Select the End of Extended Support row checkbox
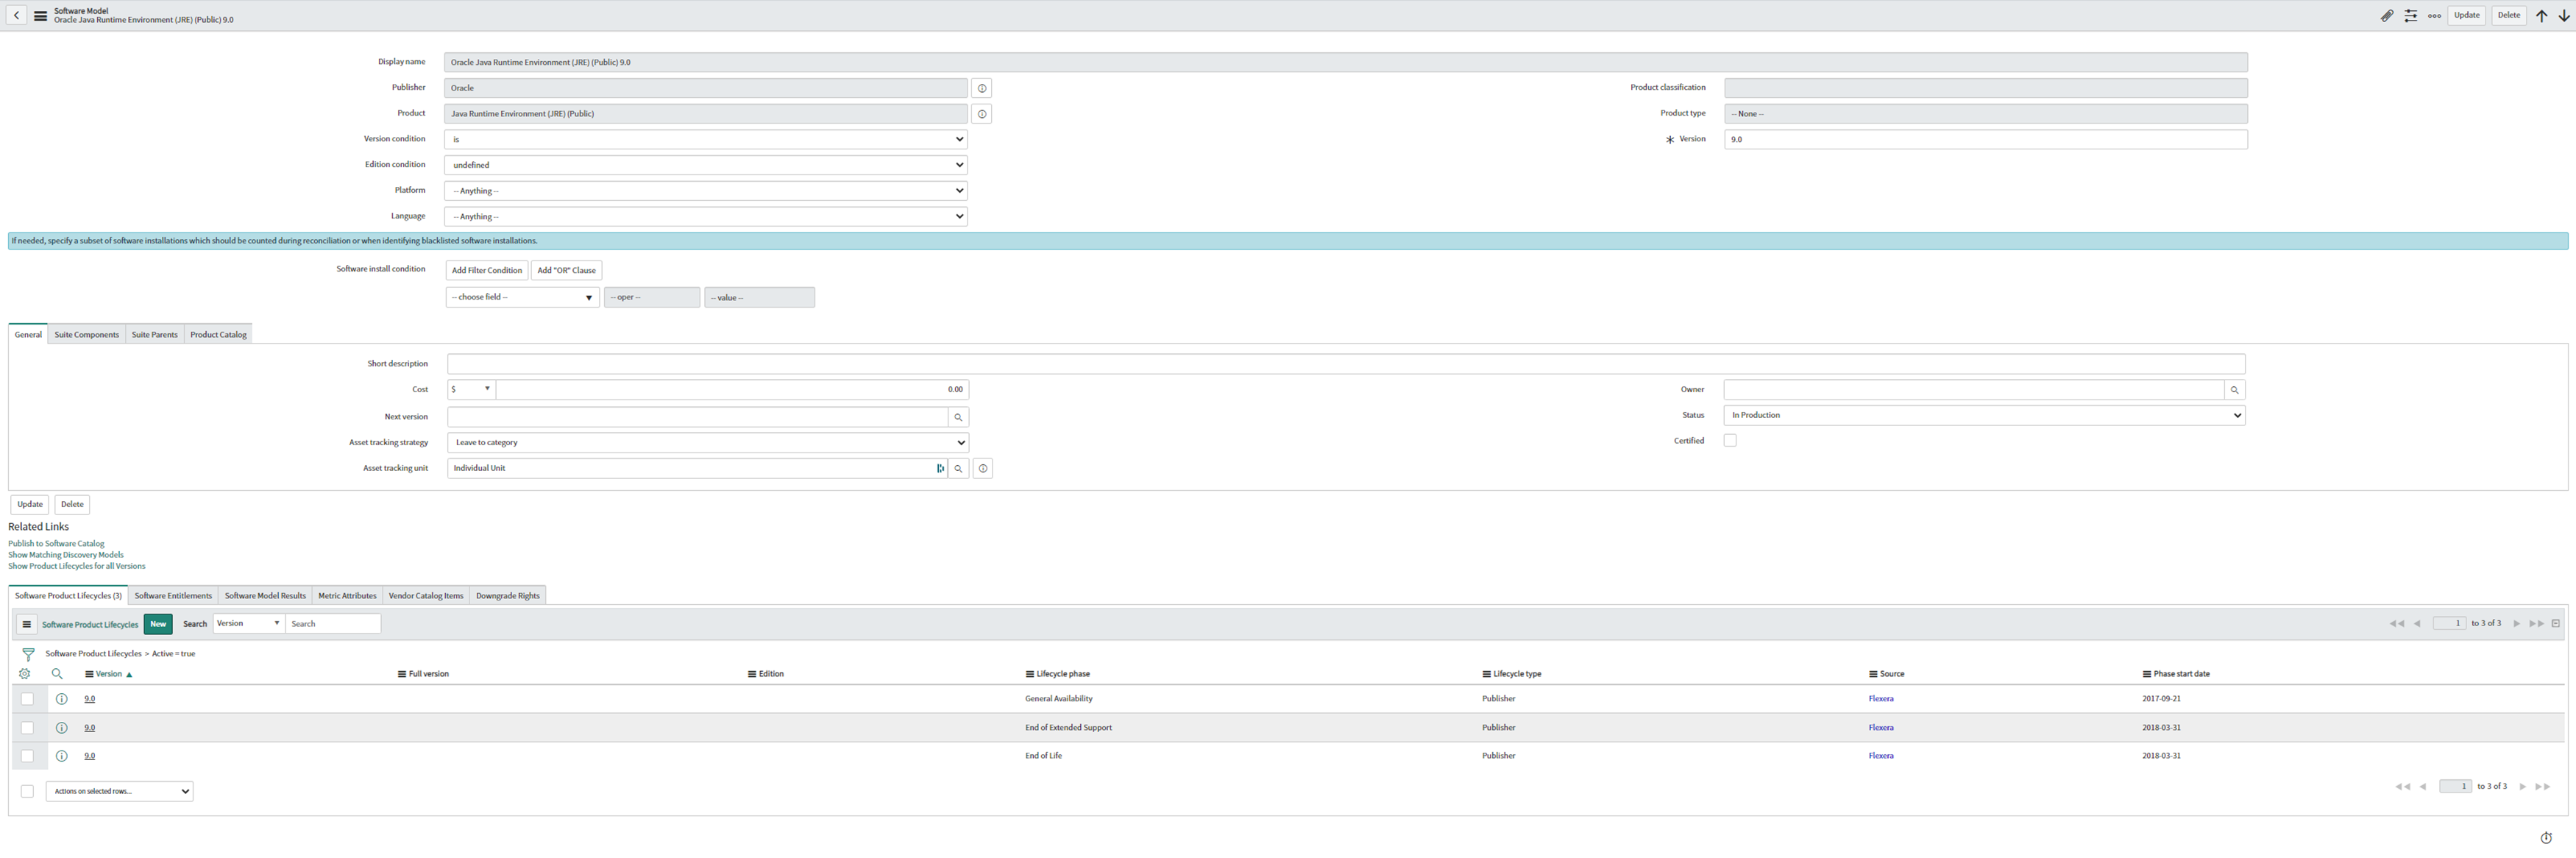Screen dimensions: 2576x858 point(27,728)
